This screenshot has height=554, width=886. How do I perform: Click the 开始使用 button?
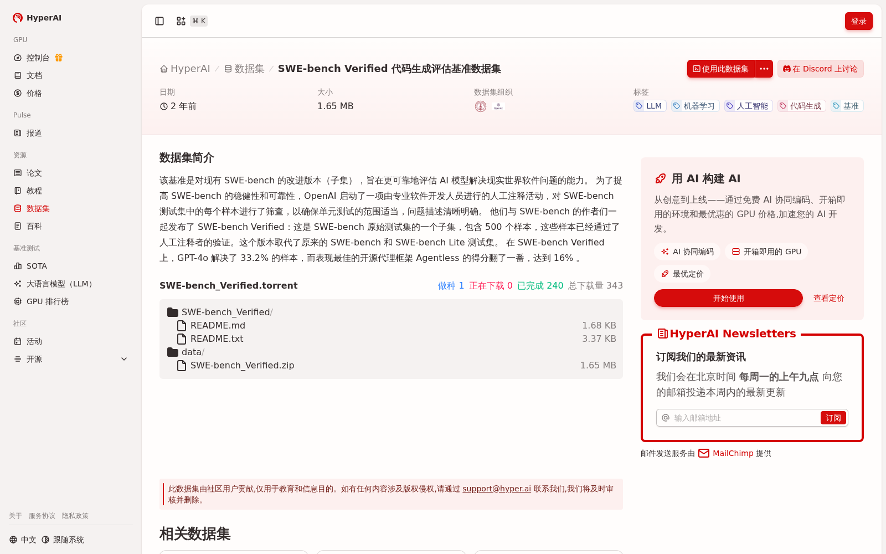click(x=728, y=298)
